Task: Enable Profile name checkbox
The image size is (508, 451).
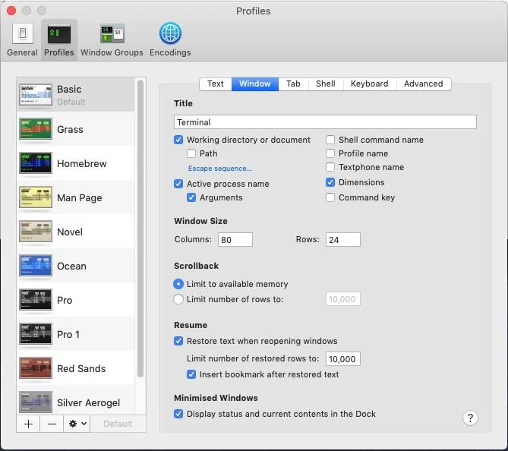Action: (330, 153)
